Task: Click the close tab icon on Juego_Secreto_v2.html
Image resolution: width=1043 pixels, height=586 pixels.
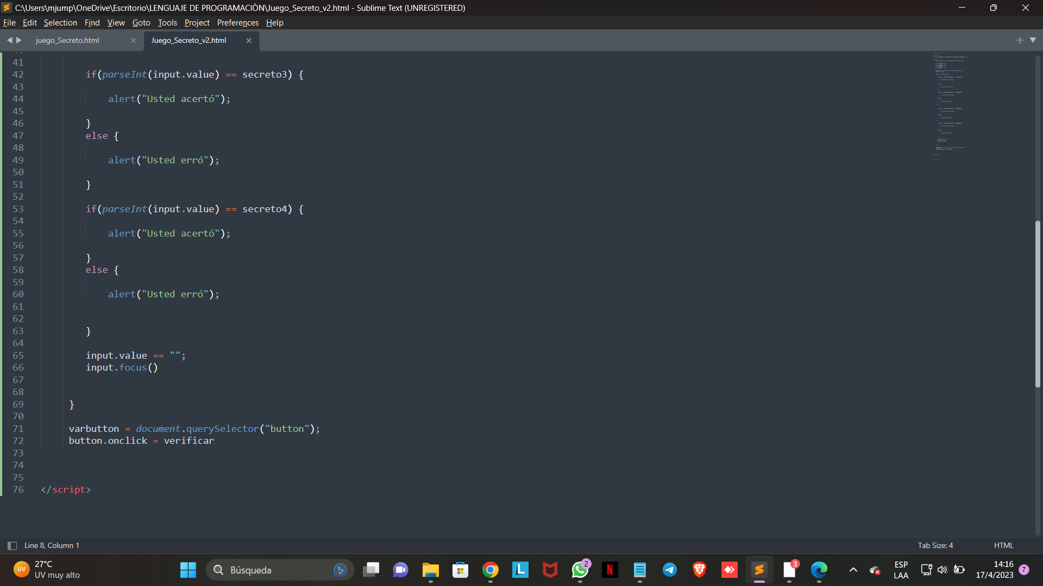Action: pyautogui.click(x=249, y=40)
